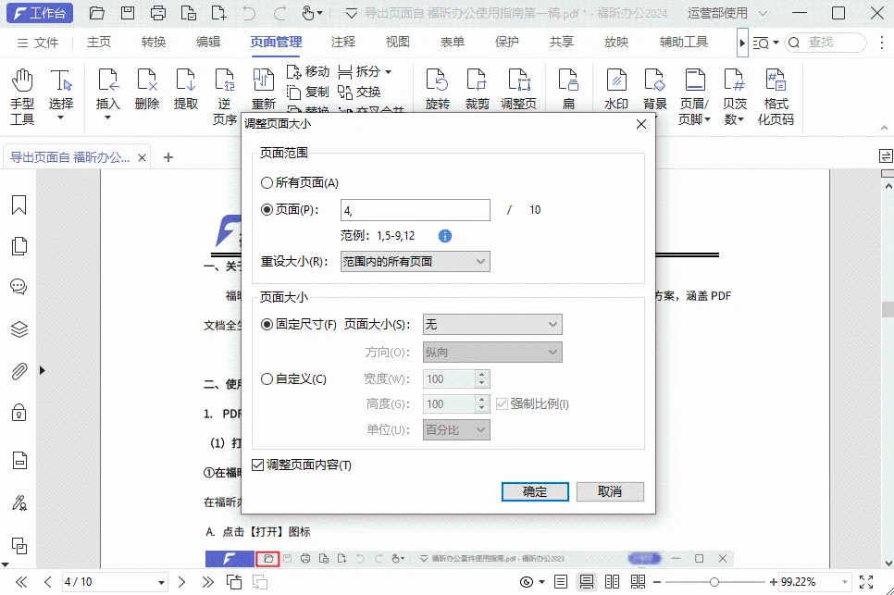Click the page range input containing 4
The width and height of the screenshot is (894, 595).
(x=415, y=210)
